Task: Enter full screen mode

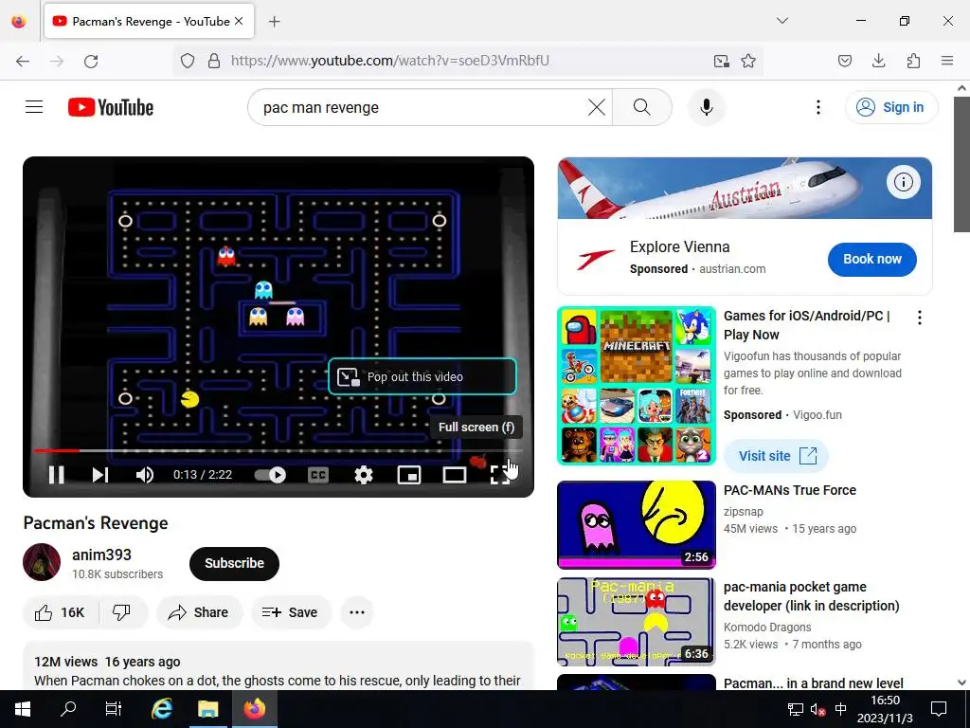Action: 500,475
